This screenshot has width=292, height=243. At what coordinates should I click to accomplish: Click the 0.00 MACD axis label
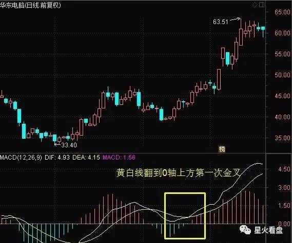(x=284, y=224)
